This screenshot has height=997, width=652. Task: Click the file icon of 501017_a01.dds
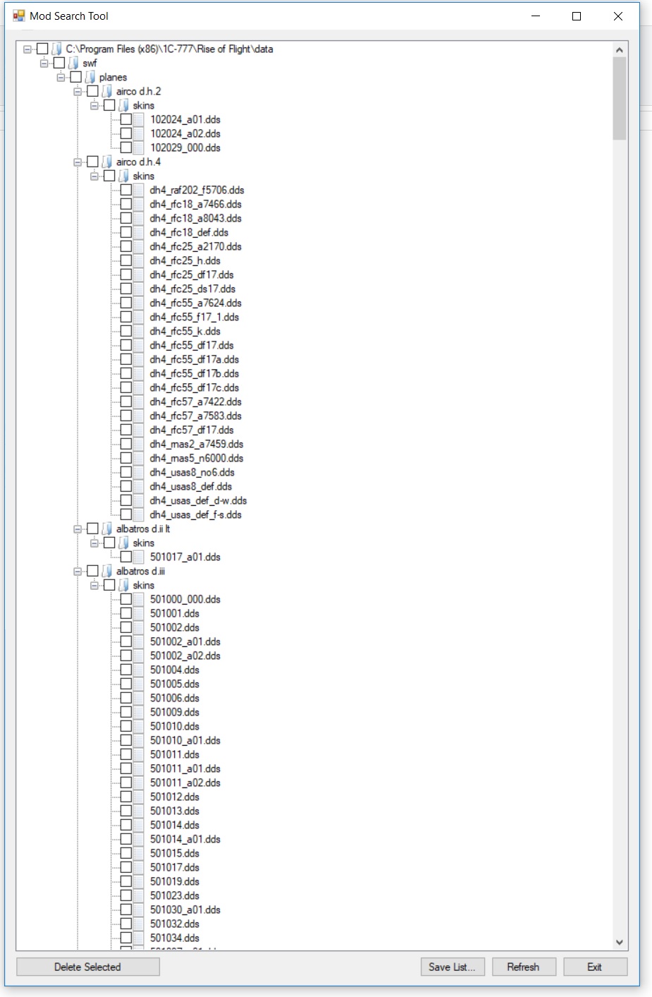(x=139, y=557)
